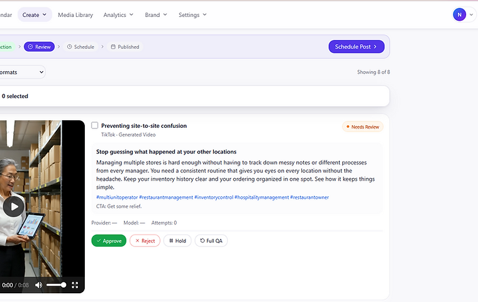Open the Published step
This screenshot has width=478, height=302.
tap(125, 47)
